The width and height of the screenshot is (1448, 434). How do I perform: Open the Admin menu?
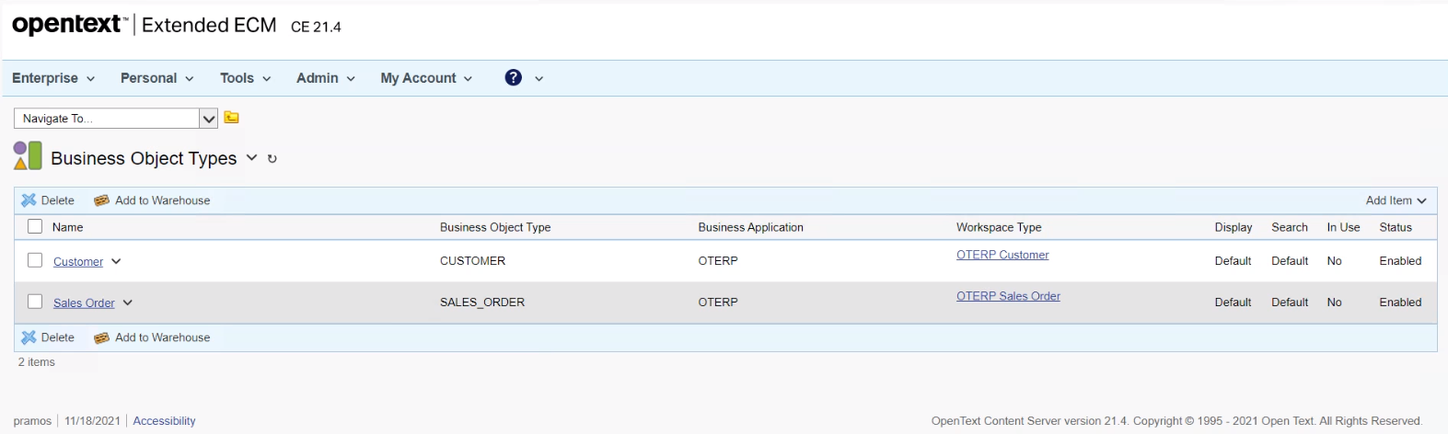(325, 78)
